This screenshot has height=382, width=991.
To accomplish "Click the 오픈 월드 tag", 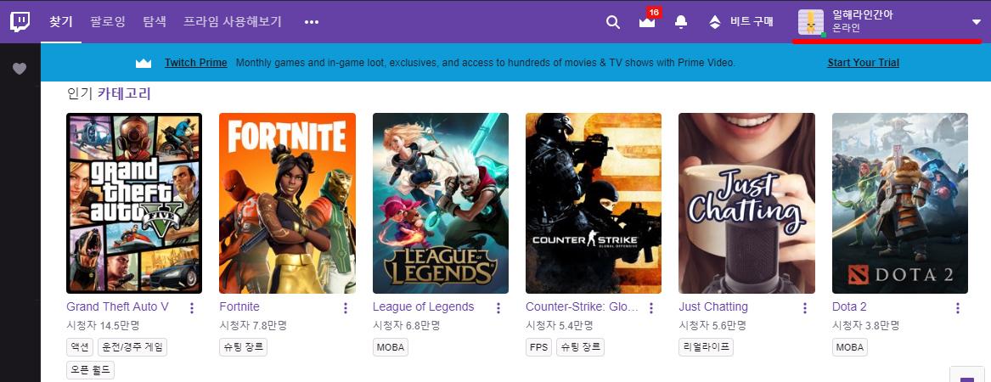I will click(90, 371).
